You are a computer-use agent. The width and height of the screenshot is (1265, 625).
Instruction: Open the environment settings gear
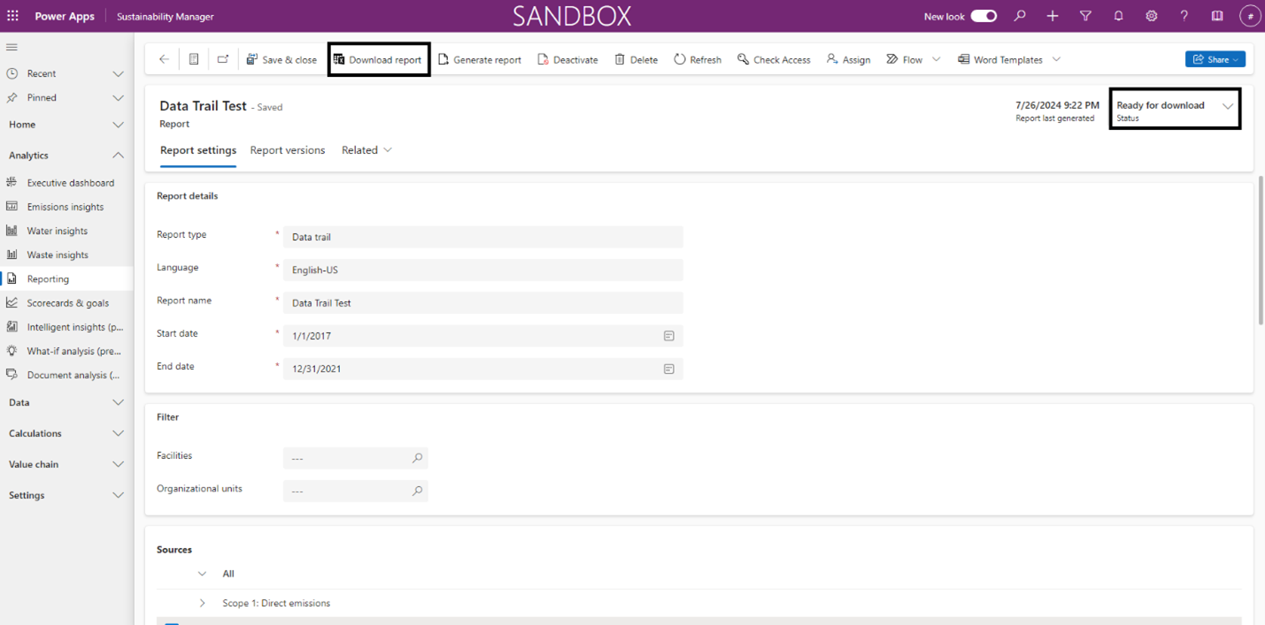click(x=1151, y=16)
